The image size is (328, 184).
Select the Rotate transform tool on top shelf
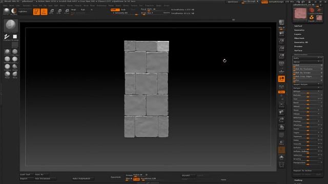coord(67,11)
